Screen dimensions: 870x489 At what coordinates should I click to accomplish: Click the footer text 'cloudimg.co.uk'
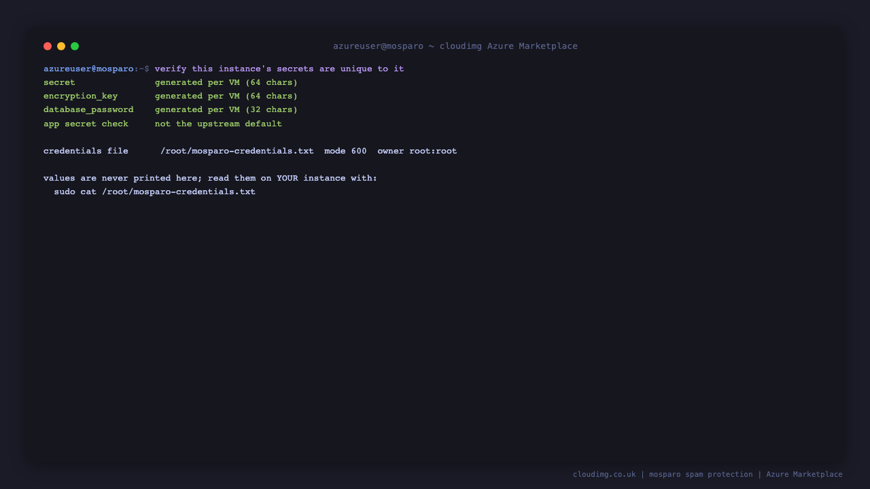point(604,475)
